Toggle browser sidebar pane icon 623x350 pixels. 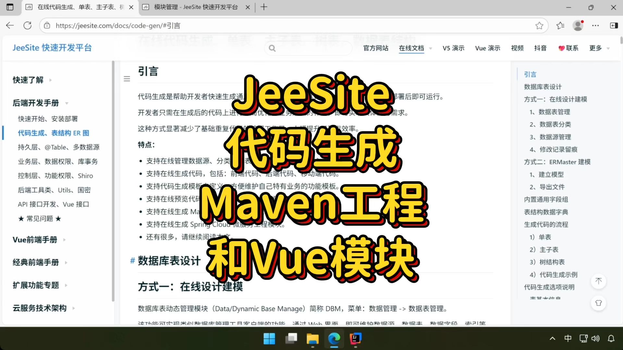pyautogui.click(x=614, y=26)
